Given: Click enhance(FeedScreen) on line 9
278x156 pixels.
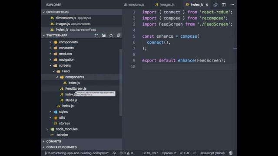Looking at the screenshot, I should [200, 61].
